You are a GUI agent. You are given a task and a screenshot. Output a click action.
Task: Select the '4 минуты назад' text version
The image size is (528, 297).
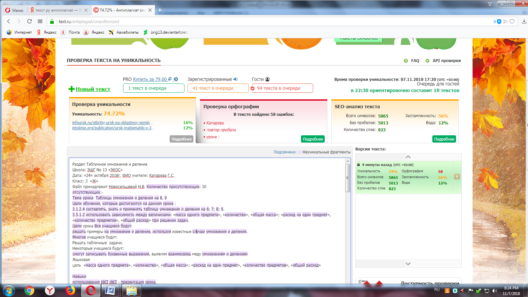point(404,177)
